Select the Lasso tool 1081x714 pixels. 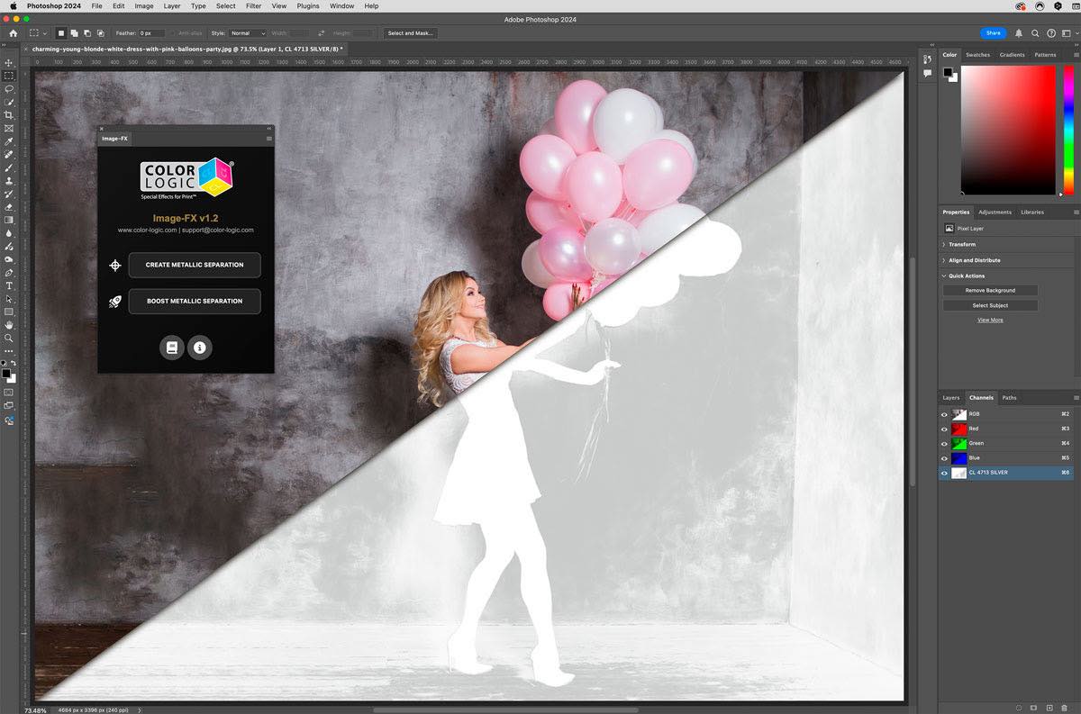pyautogui.click(x=10, y=90)
